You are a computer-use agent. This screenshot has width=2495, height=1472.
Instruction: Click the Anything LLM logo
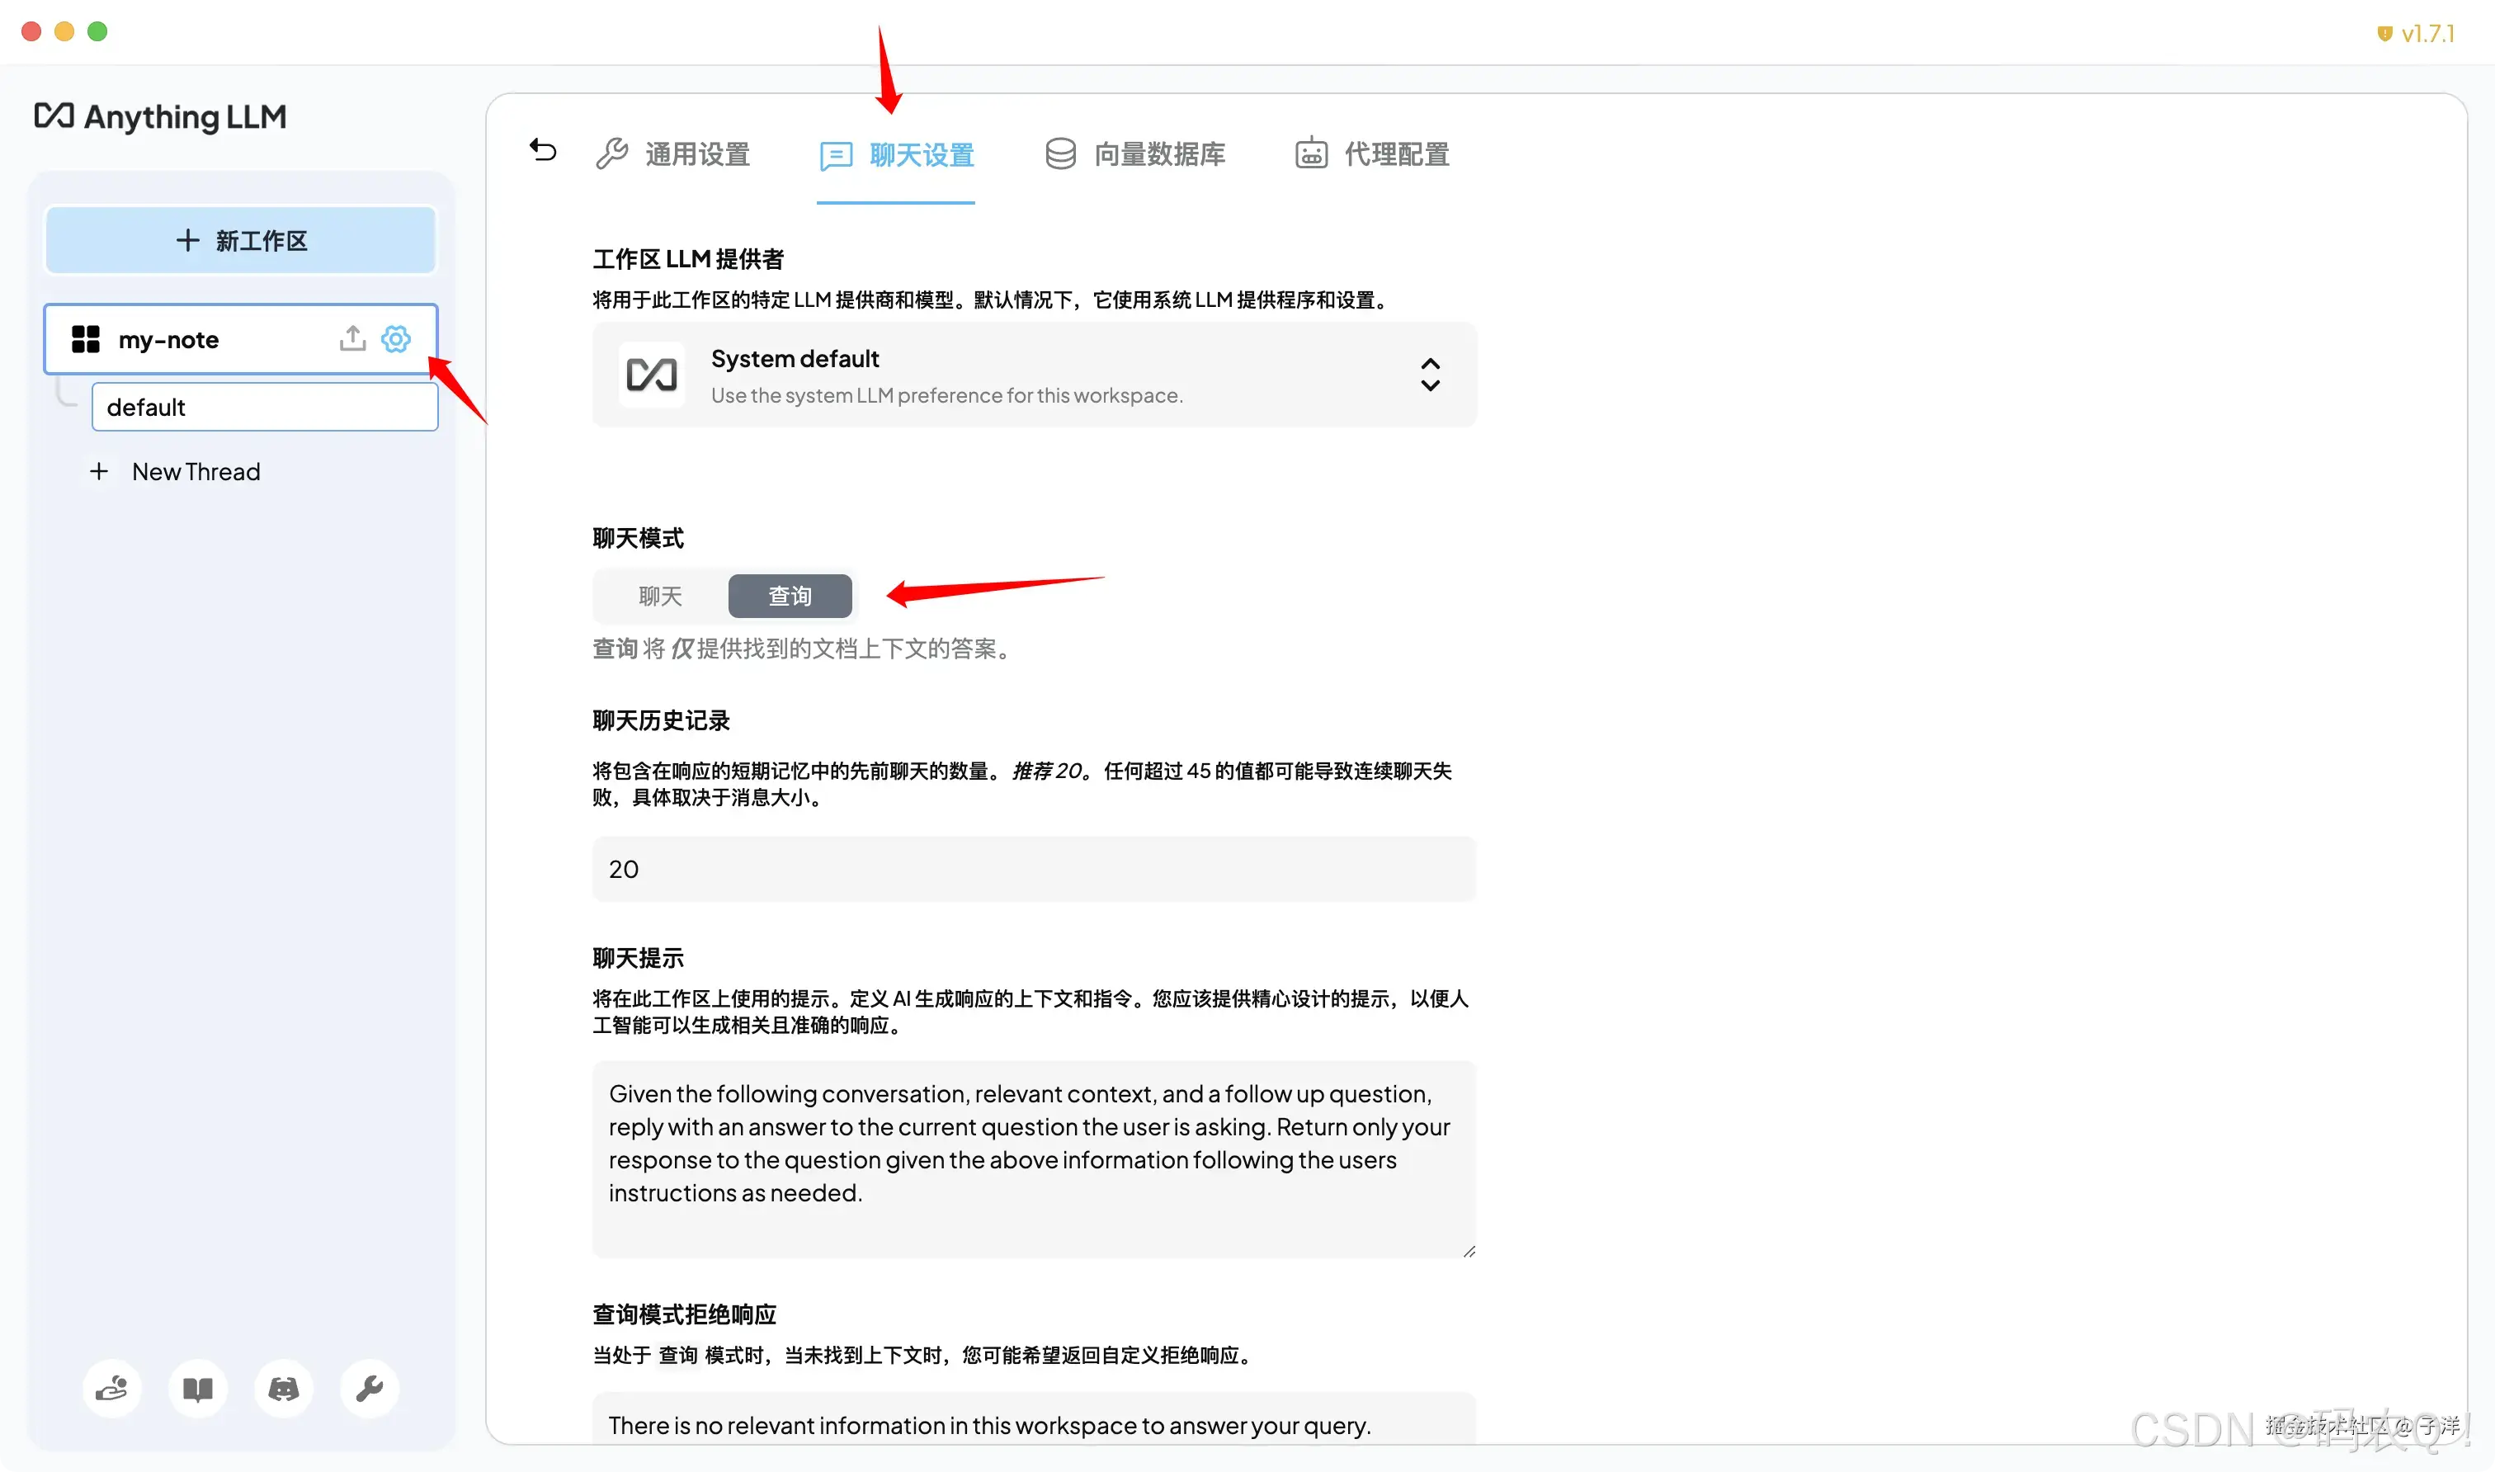point(160,116)
